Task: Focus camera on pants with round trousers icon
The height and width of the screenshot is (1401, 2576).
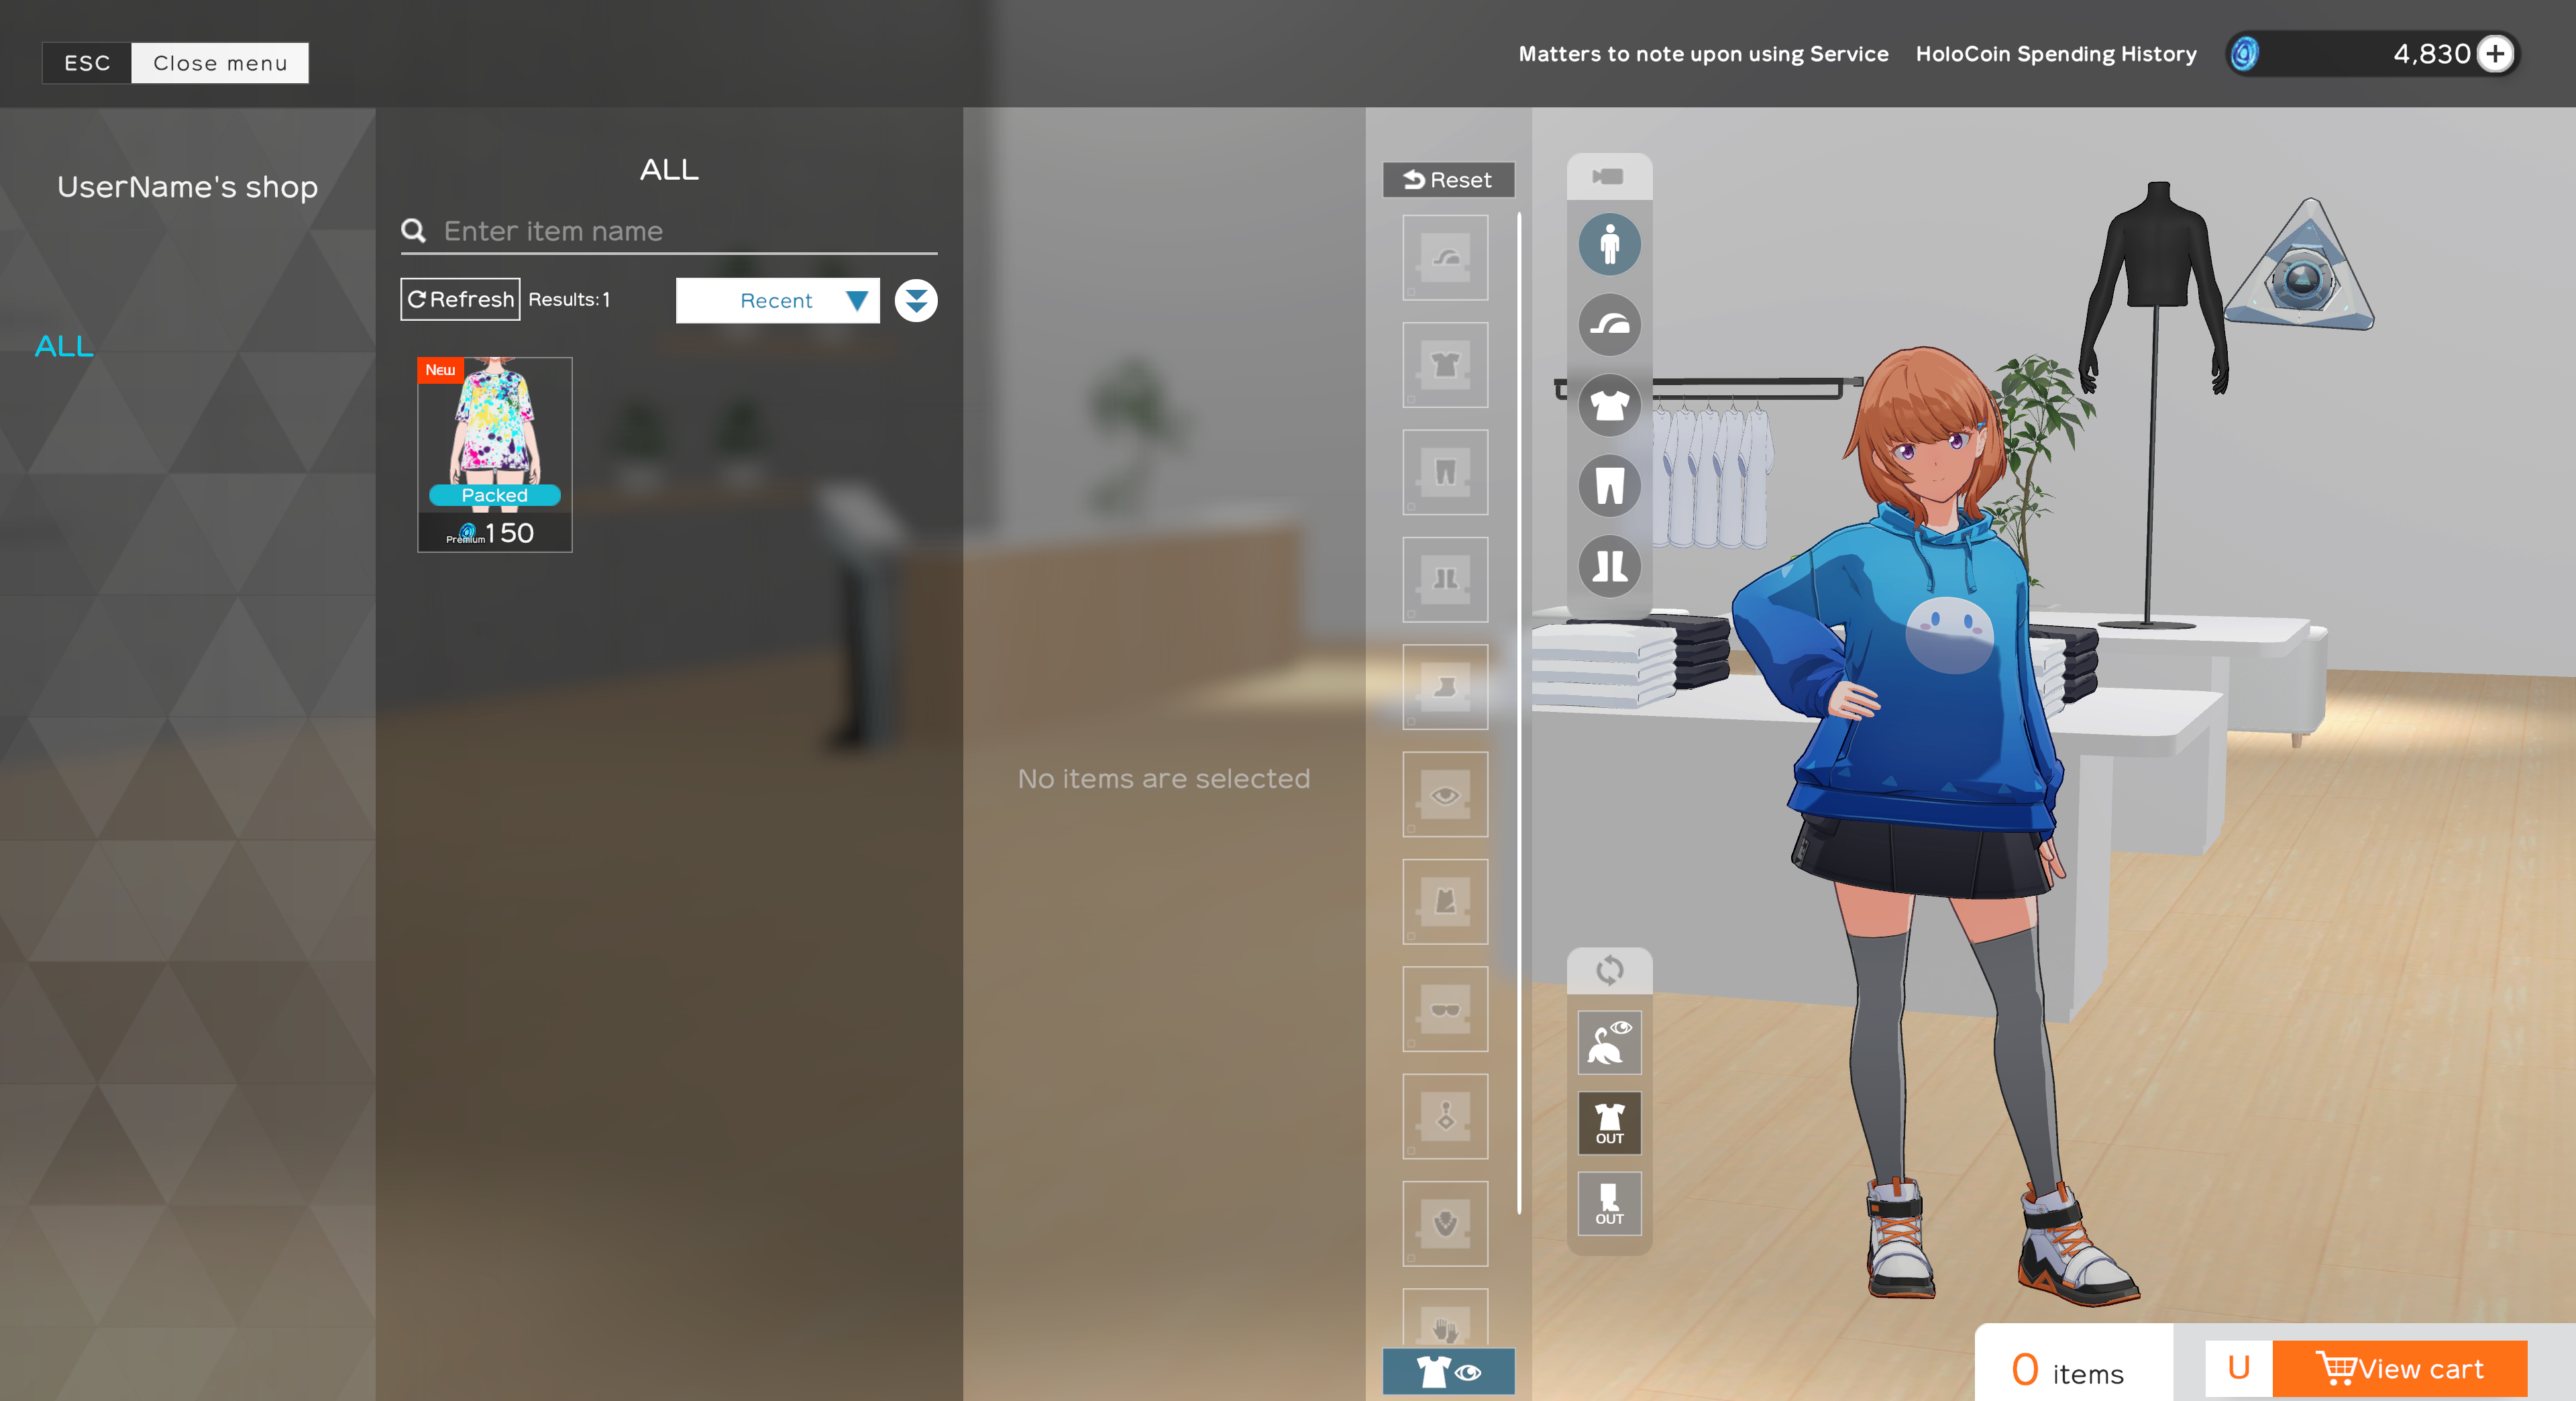Action: click(x=1609, y=486)
